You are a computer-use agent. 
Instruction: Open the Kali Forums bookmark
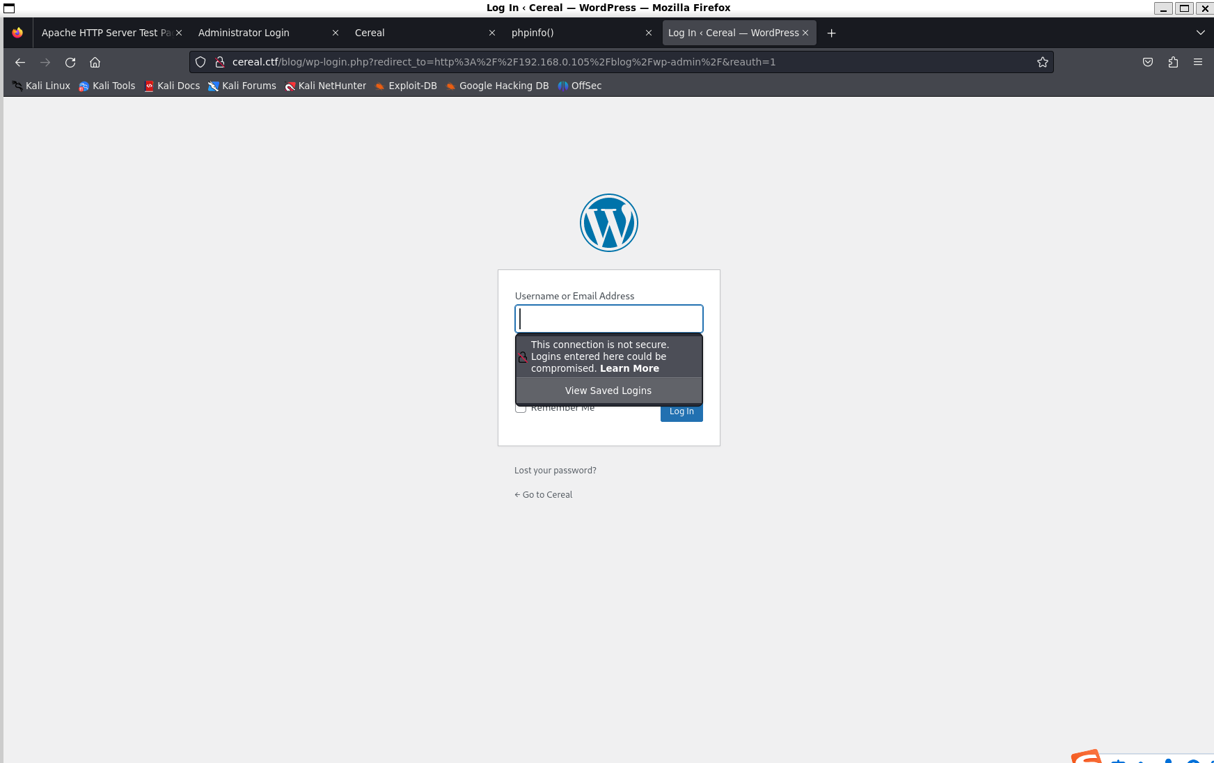[x=242, y=86]
